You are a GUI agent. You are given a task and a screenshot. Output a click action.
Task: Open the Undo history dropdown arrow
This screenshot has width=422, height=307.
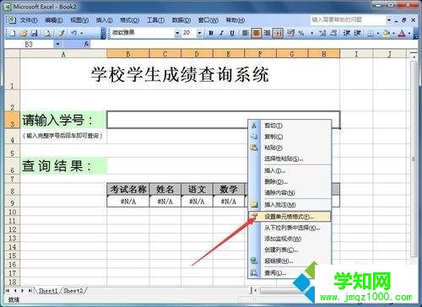click(x=82, y=34)
